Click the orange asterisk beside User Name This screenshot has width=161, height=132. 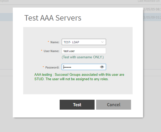click(42, 51)
